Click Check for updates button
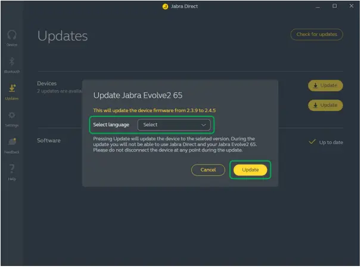Image resolution: width=361 pixels, height=269 pixels. coord(316,35)
